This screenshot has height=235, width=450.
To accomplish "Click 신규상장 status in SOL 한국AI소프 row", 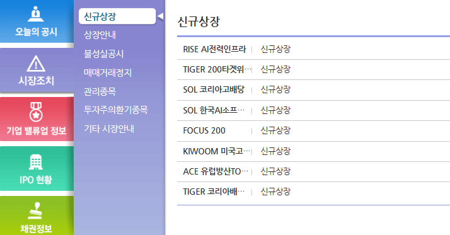I will click(x=275, y=110).
